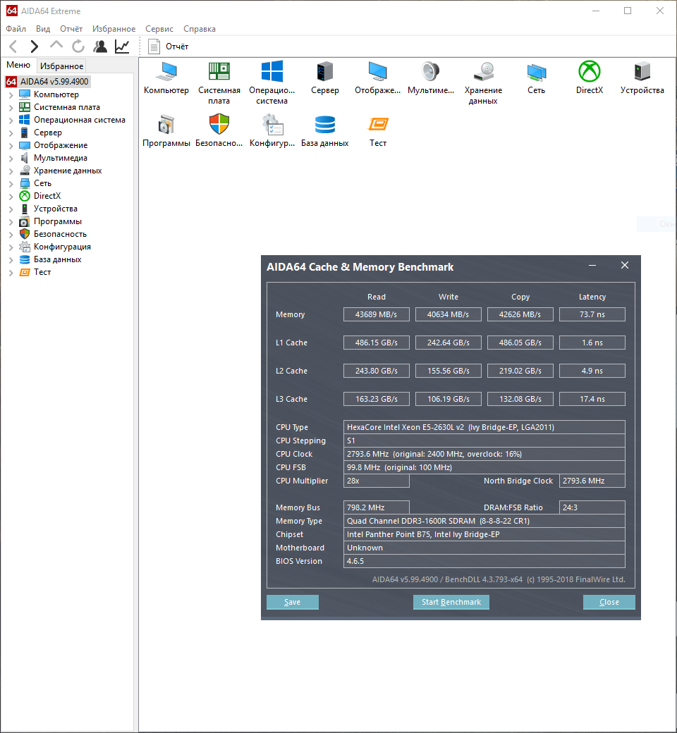Expand the Хранение данных tree chevron
The height and width of the screenshot is (733, 677).
tap(11, 171)
